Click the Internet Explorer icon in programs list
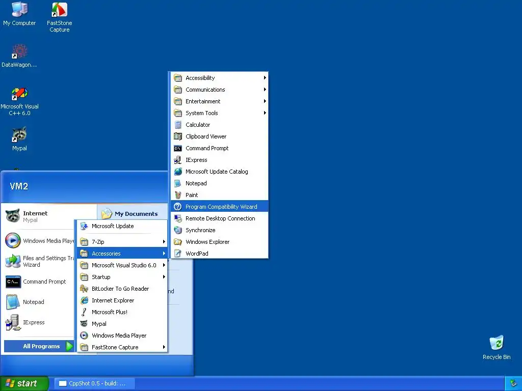522x391 pixels. [x=84, y=300]
